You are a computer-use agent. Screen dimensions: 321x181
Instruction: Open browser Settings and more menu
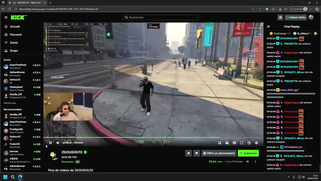(311, 9)
